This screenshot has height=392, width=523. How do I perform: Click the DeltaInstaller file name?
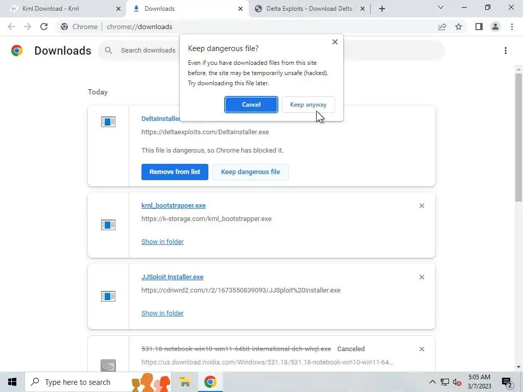(x=160, y=118)
